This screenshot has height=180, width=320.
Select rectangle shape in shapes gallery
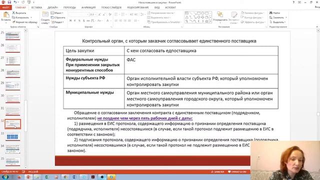tap(199, 13)
